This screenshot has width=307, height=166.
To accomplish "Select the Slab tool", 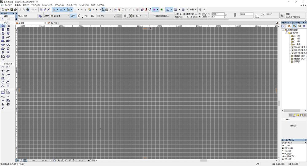I will [x=8, y=41].
